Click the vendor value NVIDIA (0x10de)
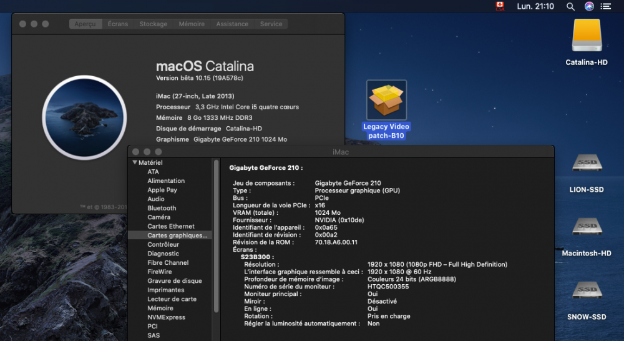This screenshot has width=624, height=341. coord(339,220)
